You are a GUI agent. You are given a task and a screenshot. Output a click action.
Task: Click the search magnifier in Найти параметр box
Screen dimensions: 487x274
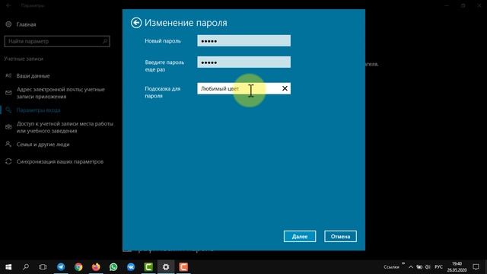point(105,41)
